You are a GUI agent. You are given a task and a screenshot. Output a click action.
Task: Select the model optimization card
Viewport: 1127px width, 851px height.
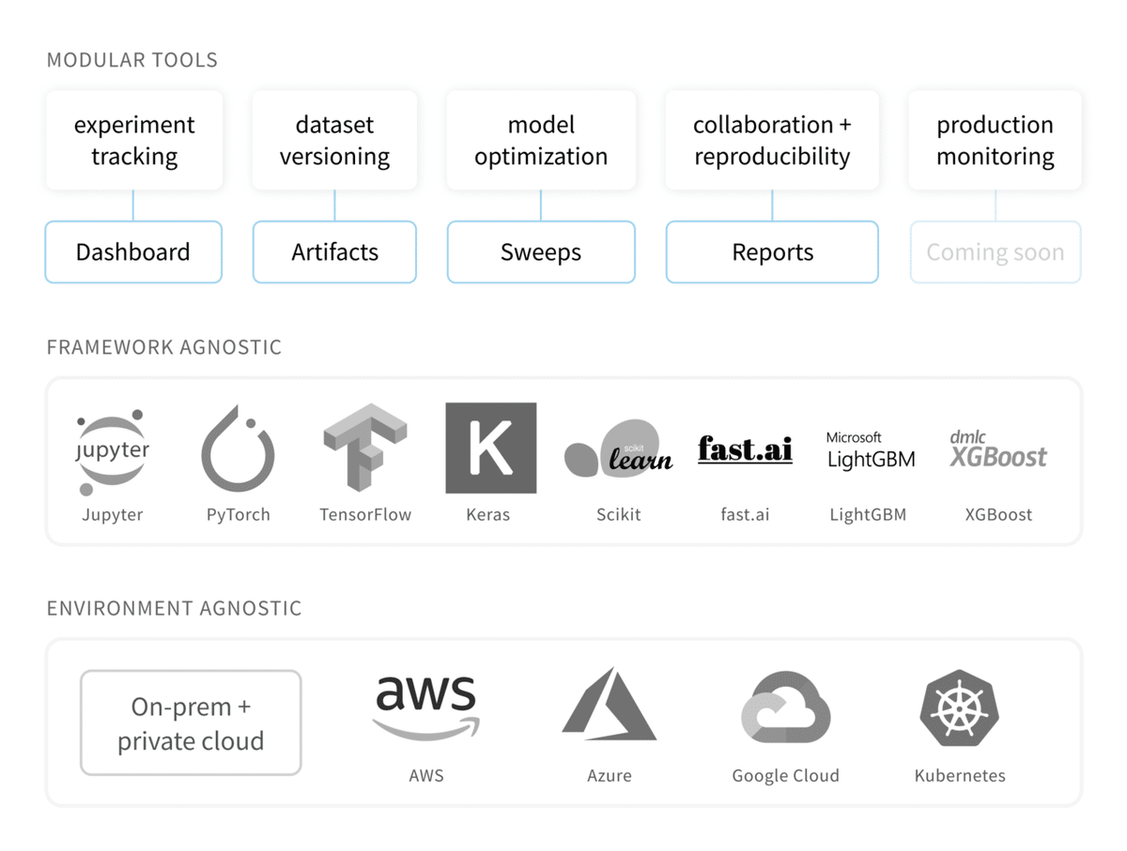[x=540, y=141]
